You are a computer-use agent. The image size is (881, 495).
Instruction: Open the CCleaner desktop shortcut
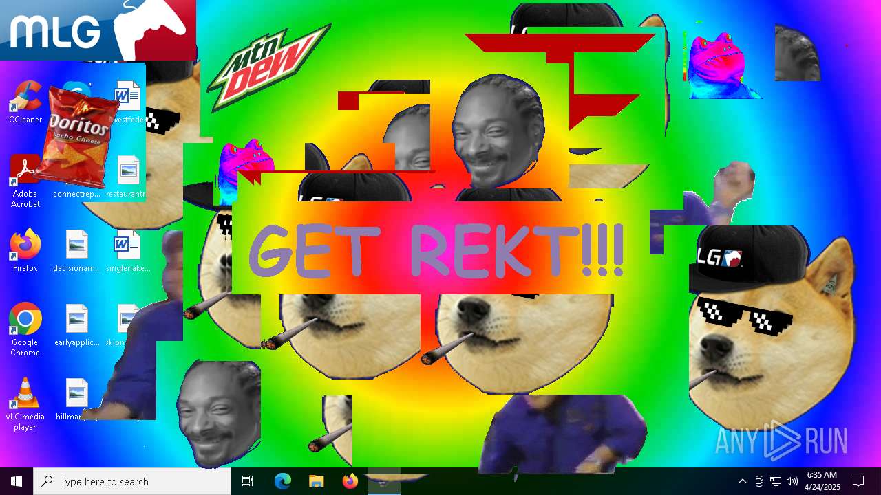(25, 102)
